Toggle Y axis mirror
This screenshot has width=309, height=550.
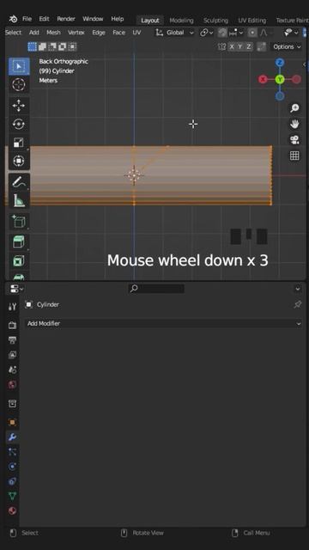(240, 46)
